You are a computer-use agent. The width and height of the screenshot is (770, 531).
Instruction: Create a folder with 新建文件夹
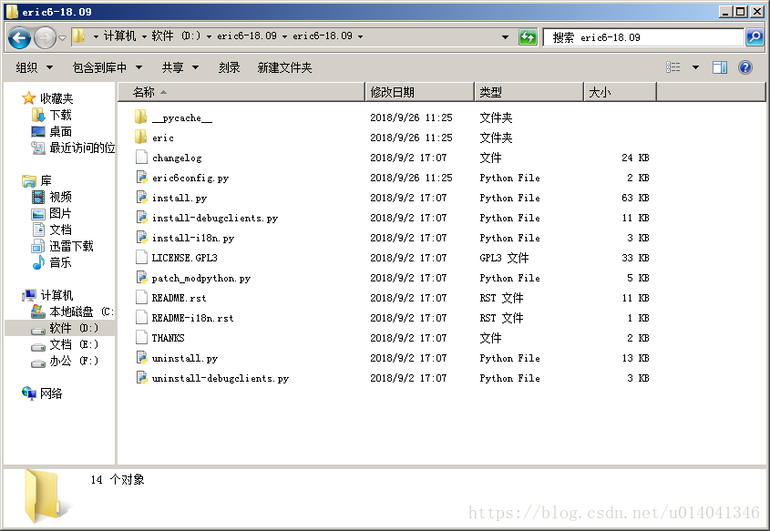[285, 67]
